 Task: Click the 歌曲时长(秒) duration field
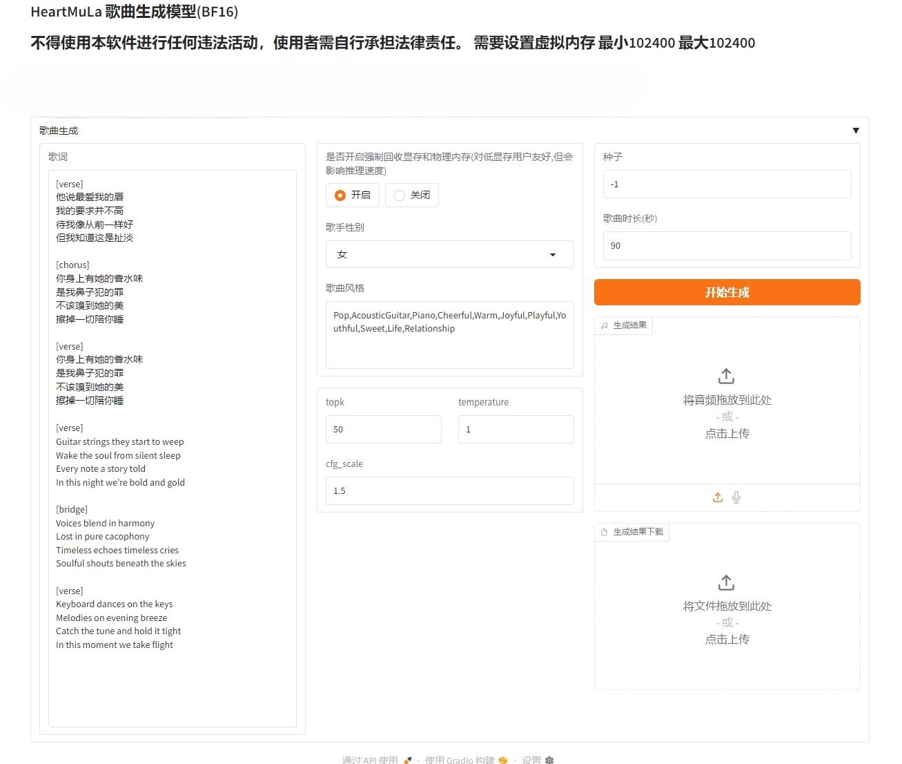pos(726,246)
